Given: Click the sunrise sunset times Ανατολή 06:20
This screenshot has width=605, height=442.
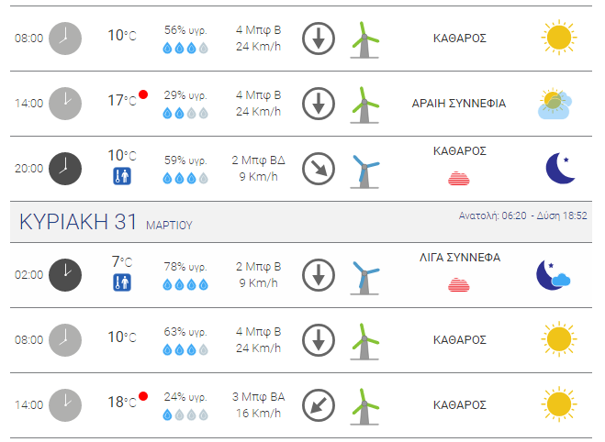Looking at the screenshot, I should coord(522,215).
